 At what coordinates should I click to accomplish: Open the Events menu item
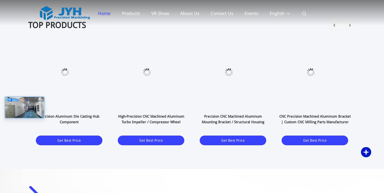point(251,14)
